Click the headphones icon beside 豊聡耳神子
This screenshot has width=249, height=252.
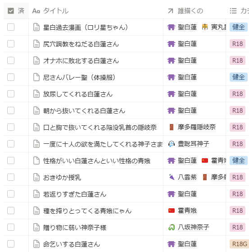click(171, 144)
